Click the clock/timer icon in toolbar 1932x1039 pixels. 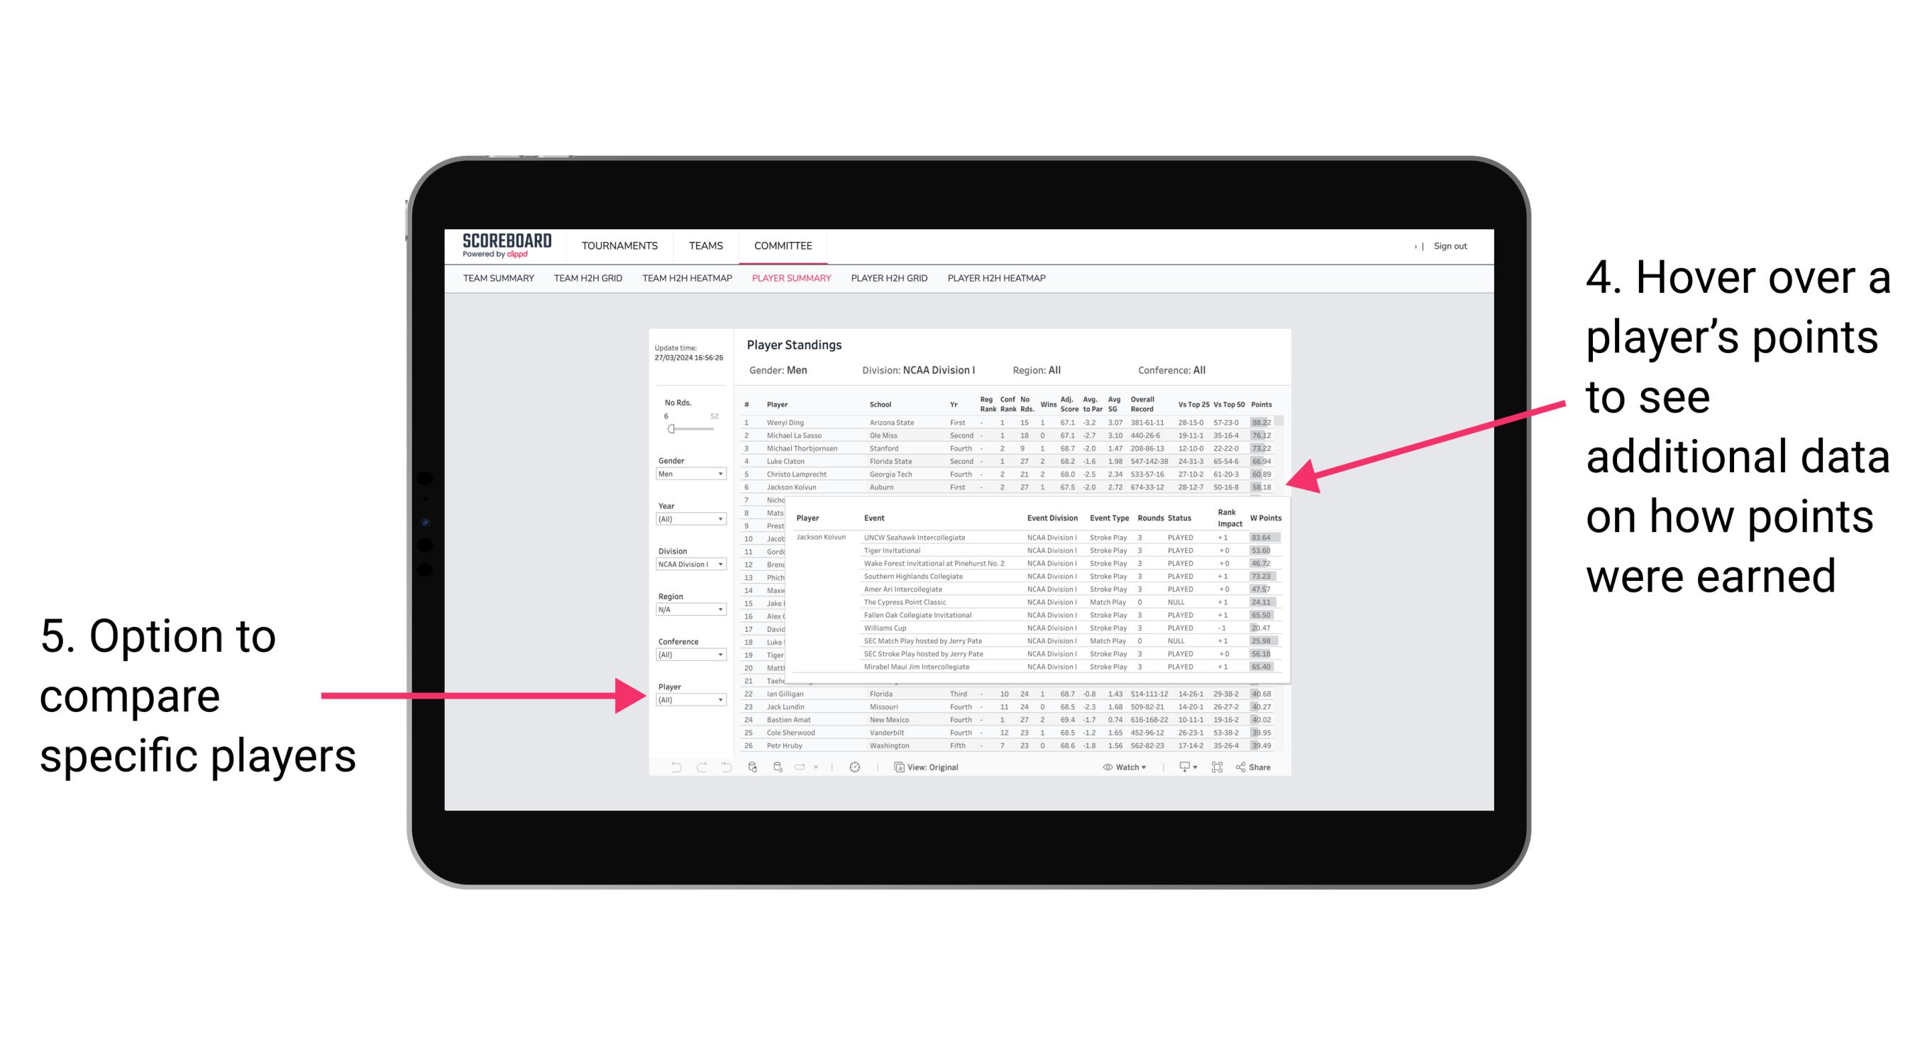(x=854, y=765)
